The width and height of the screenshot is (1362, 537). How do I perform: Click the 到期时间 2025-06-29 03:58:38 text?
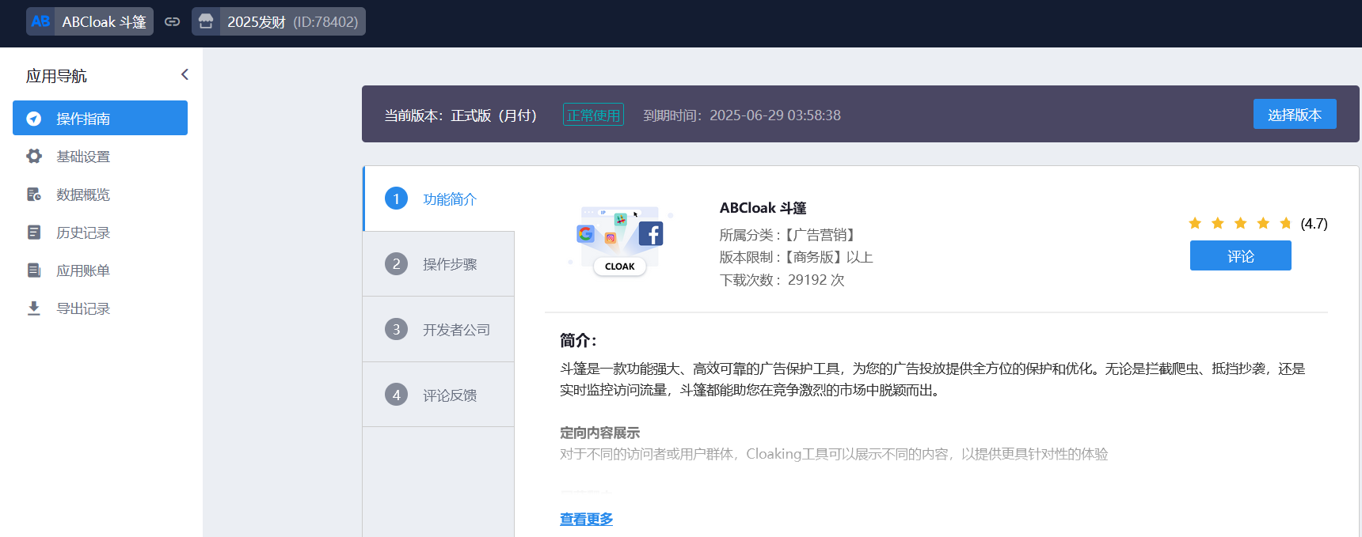[742, 115]
